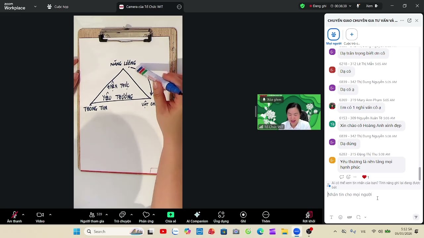Open more actions for Yêu thương message
The height and width of the screenshot is (238, 424).
[355, 177]
